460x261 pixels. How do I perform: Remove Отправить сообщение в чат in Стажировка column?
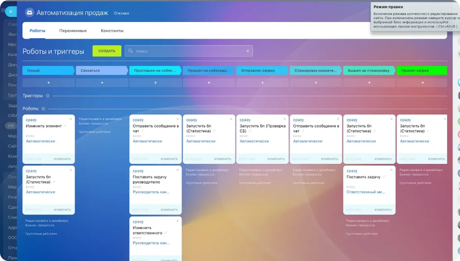(x=338, y=119)
